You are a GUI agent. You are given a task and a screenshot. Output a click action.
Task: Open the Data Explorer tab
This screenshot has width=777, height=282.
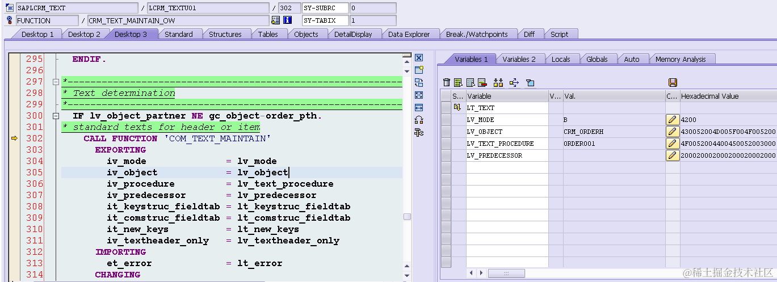click(409, 35)
